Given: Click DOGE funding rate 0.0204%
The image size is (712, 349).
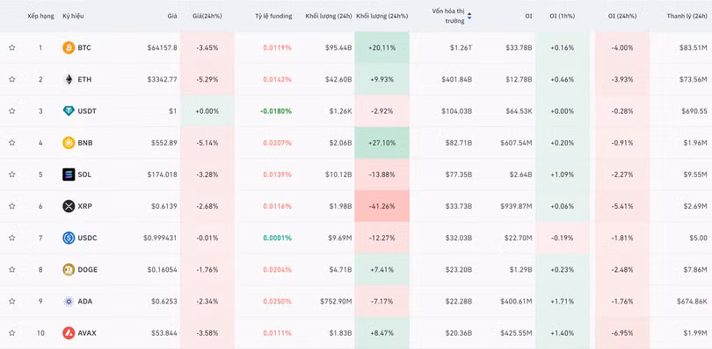Looking at the screenshot, I should (x=278, y=270).
